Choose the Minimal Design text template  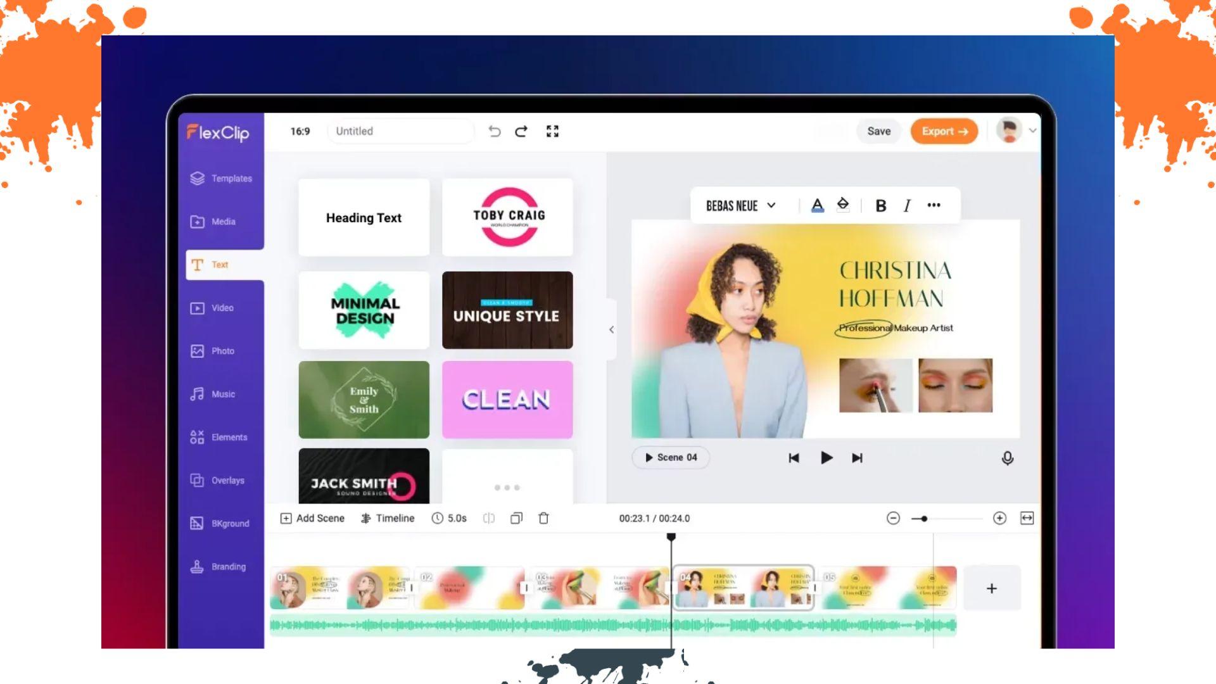364,310
